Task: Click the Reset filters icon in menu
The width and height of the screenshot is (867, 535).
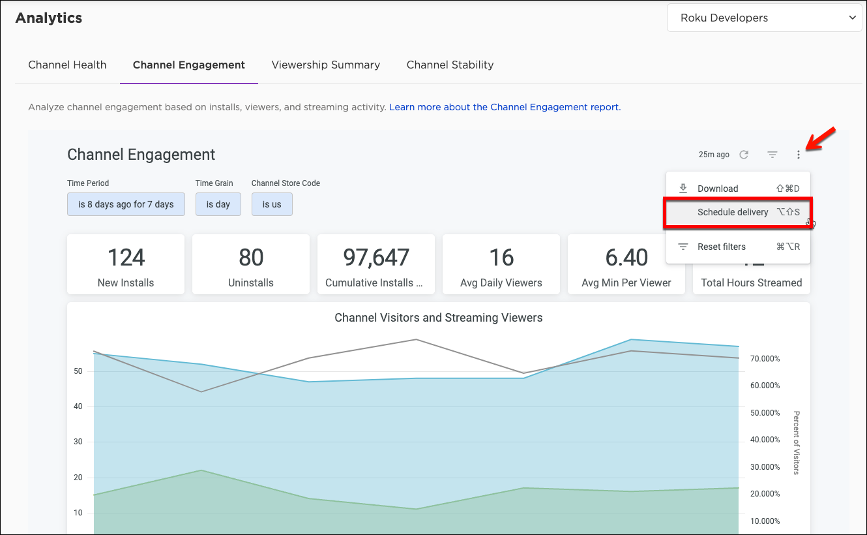Action: 683,247
